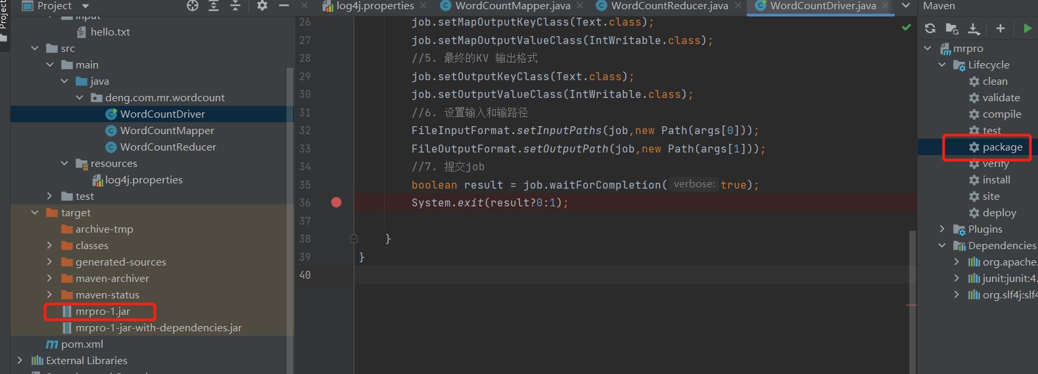Viewport: 1038px width, 374px height.
Task: Click the Project tool window side tab
Action: 3,21
